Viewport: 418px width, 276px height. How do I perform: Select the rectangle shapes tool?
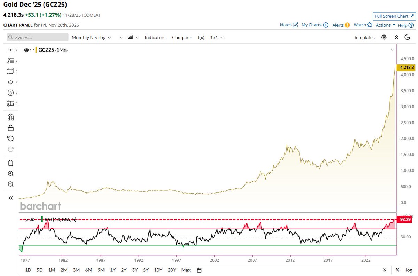tap(11, 71)
